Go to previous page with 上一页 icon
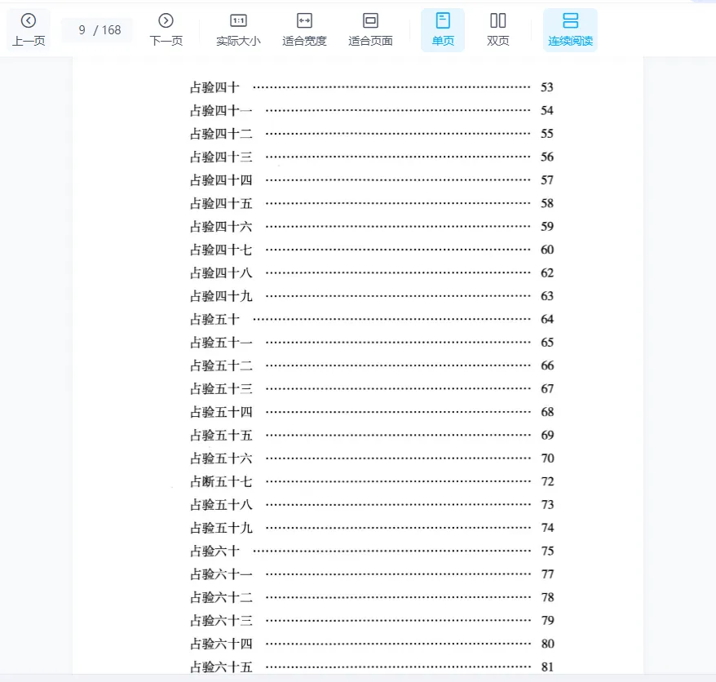 pyautogui.click(x=29, y=29)
